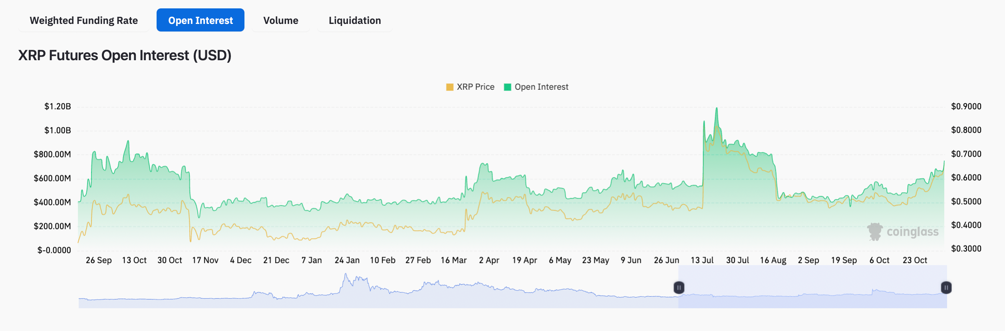Click the yellow XRP Price legend square
Screen dimensions: 1005x331
coord(449,87)
